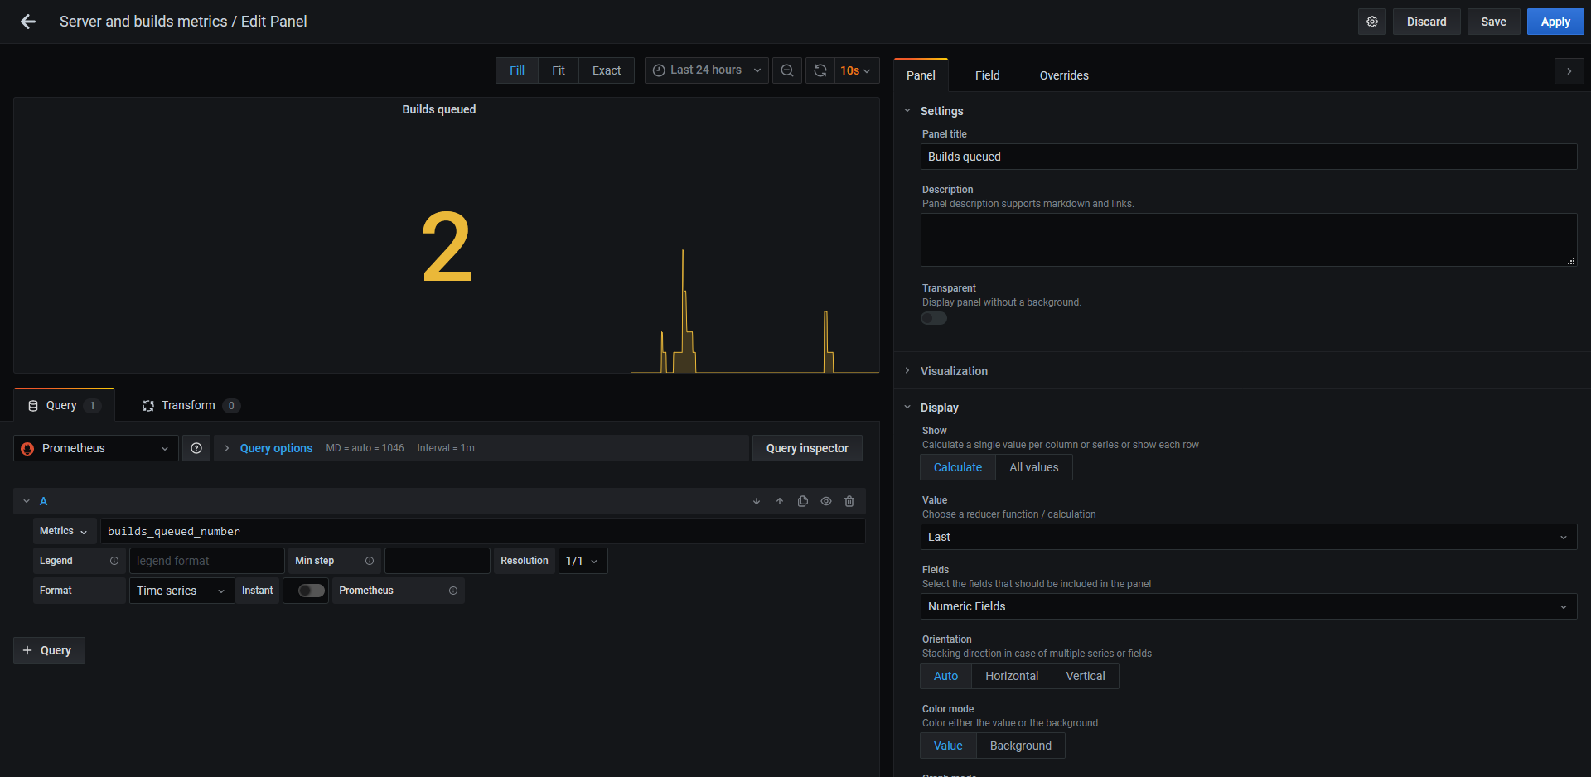Click Apply button
The height and width of the screenshot is (777, 1591).
click(x=1555, y=22)
